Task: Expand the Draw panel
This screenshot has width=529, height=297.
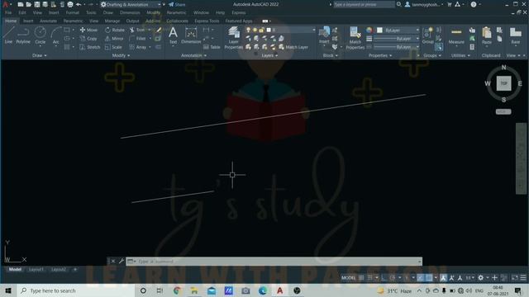Action: click(x=39, y=55)
